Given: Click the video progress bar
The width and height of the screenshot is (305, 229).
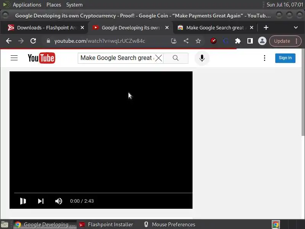Looking at the screenshot, I should [103, 193].
